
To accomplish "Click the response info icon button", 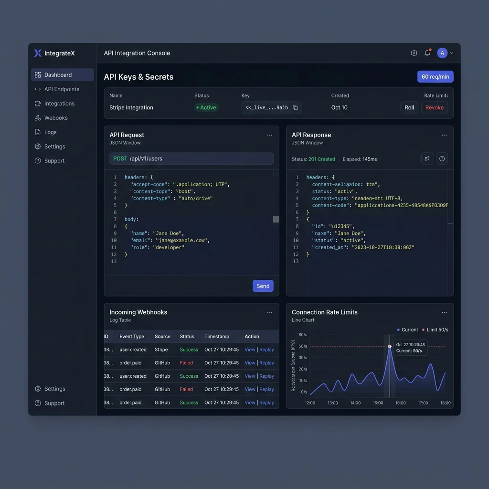I will 442,159.
